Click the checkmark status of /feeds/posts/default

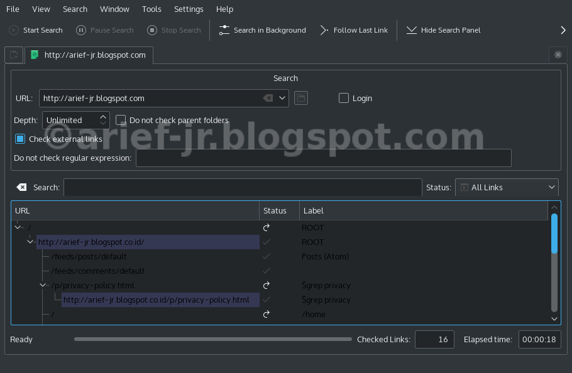pos(267,256)
